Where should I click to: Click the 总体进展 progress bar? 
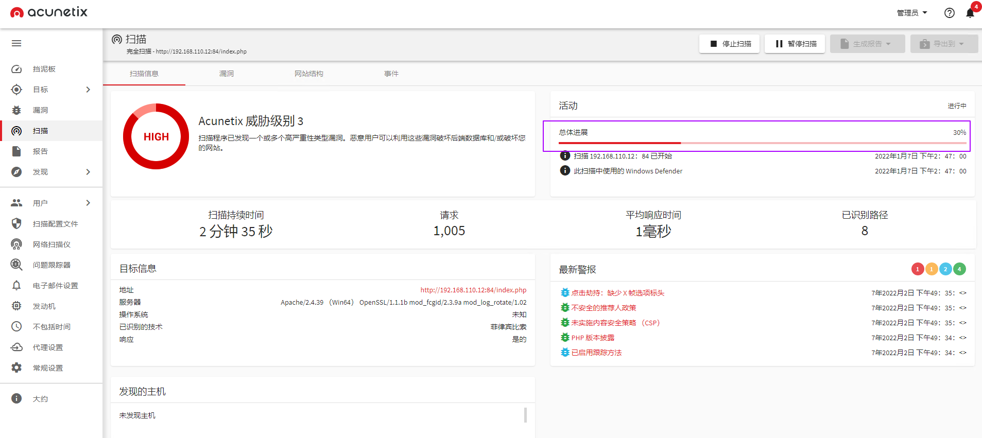click(x=763, y=143)
